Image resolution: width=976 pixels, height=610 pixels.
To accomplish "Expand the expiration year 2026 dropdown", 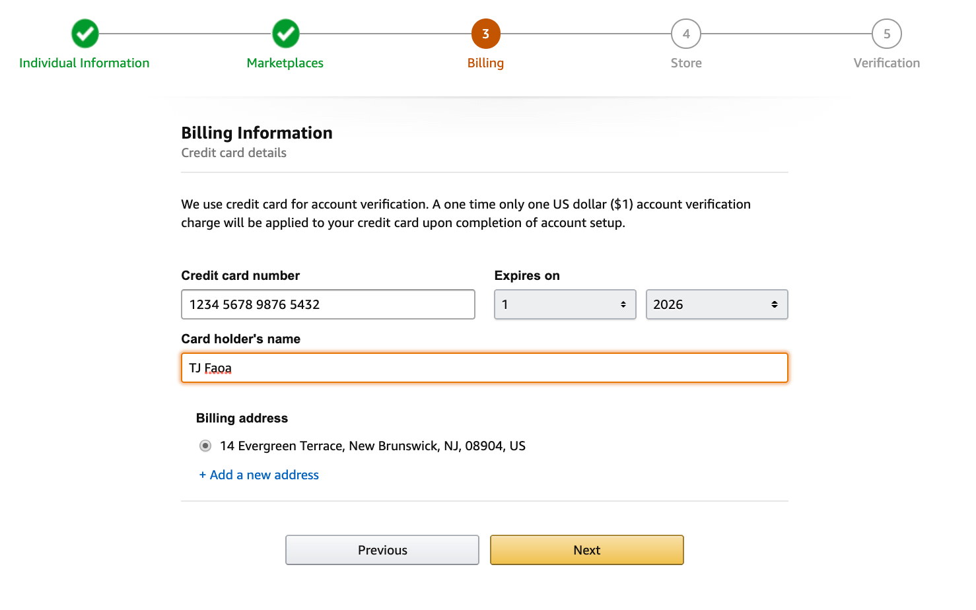I will pyautogui.click(x=716, y=304).
